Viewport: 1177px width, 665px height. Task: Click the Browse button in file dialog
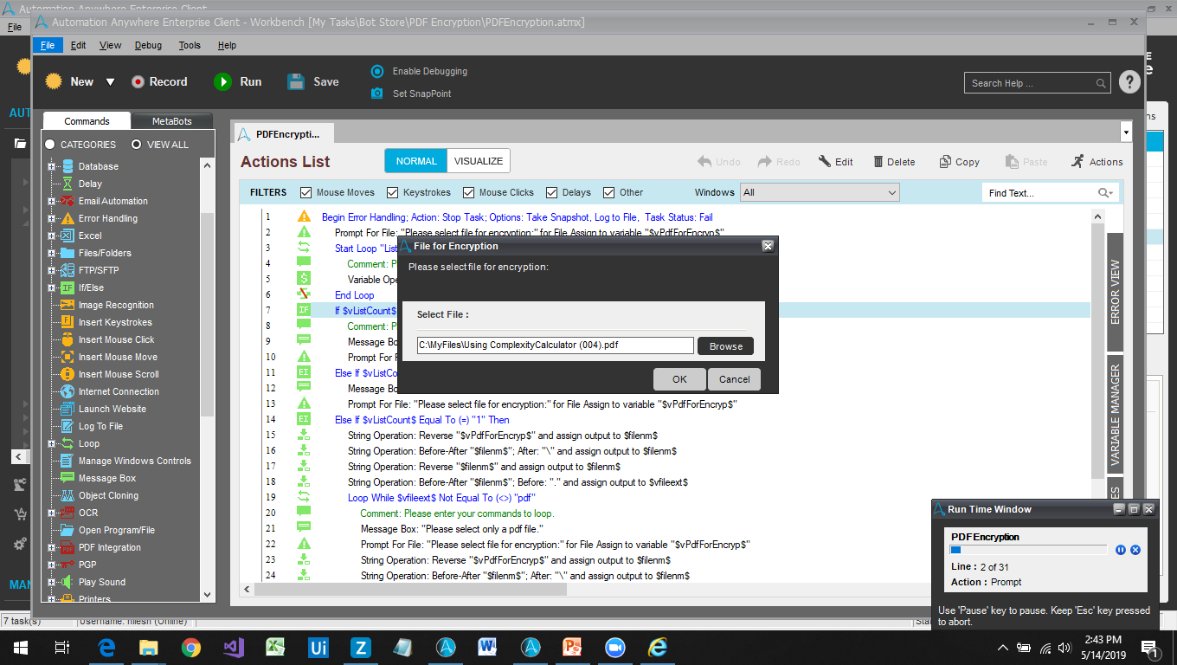pyautogui.click(x=726, y=346)
